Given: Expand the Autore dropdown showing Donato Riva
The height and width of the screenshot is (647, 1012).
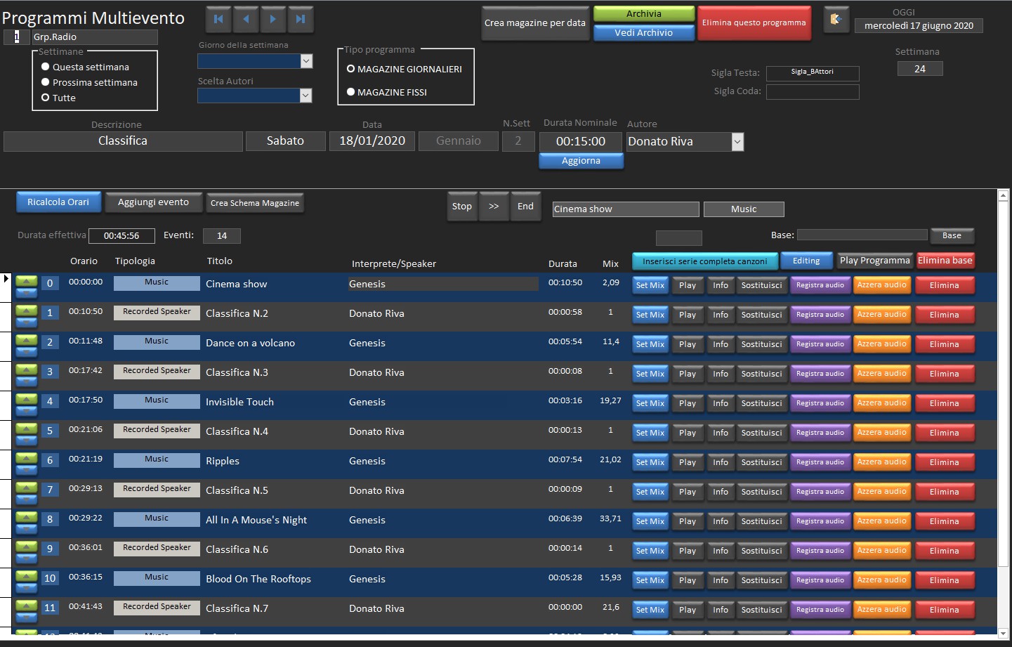Looking at the screenshot, I should pyautogui.click(x=737, y=141).
